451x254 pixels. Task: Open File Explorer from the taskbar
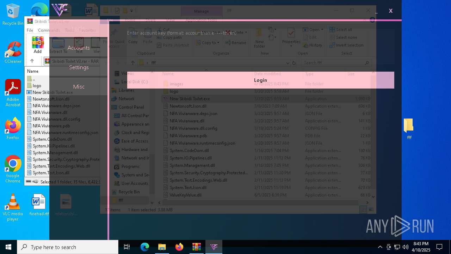[x=162, y=247]
